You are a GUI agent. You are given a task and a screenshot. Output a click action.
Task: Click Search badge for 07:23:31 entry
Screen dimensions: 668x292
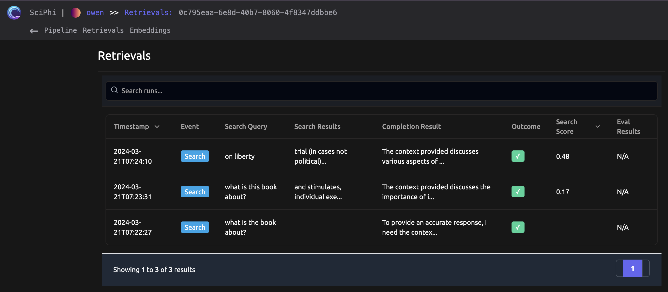[x=195, y=192]
